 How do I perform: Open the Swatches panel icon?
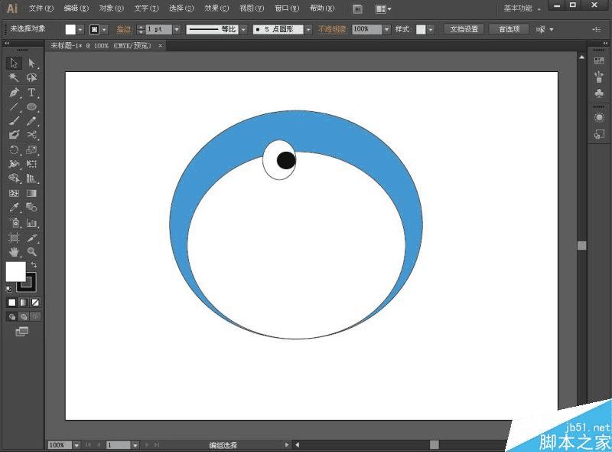pos(599,61)
